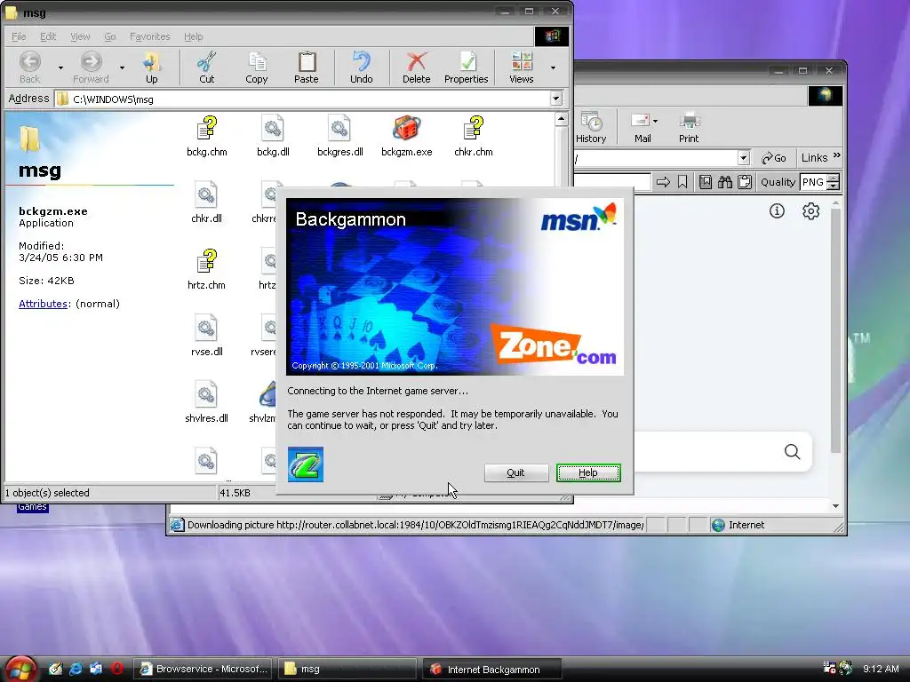
Task: Open the Views dropdown arrow
Action: 553,67
